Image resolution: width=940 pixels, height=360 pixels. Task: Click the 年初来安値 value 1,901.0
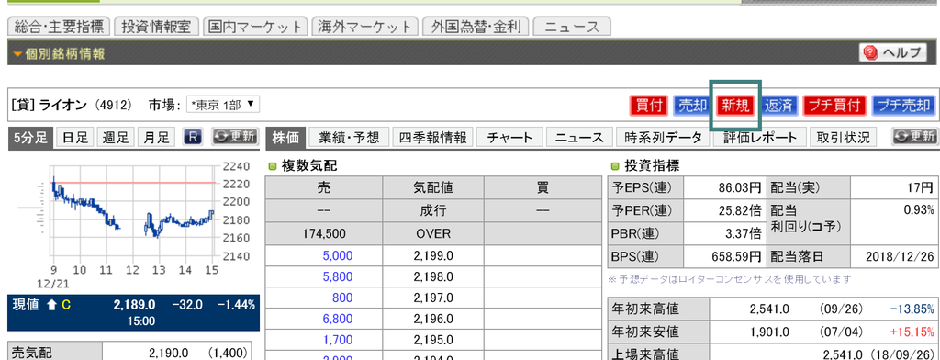click(x=769, y=332)
